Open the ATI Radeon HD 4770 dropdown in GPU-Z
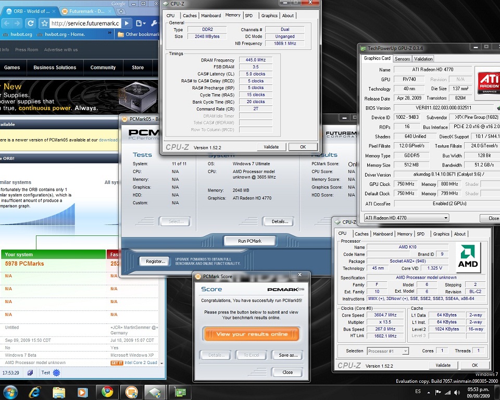The image size is (500, 400). click(x=407, y=218)
